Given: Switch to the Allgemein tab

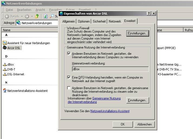Looking at the screenshot, I should point(68,21).
